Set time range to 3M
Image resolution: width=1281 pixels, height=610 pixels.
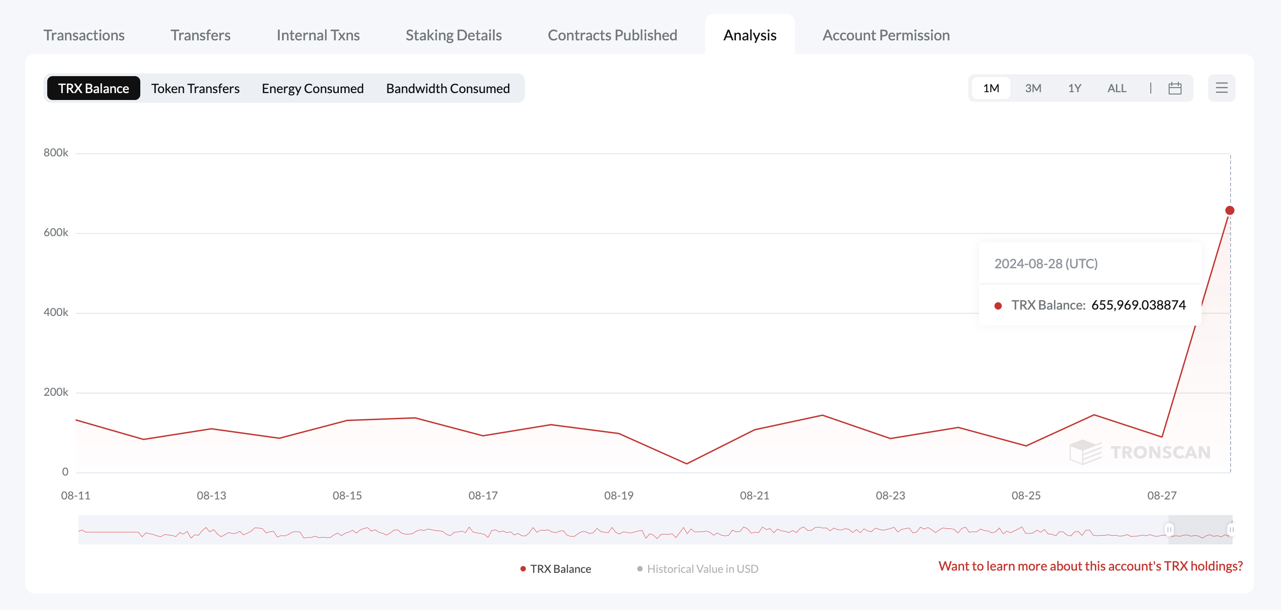point(1033,88)
